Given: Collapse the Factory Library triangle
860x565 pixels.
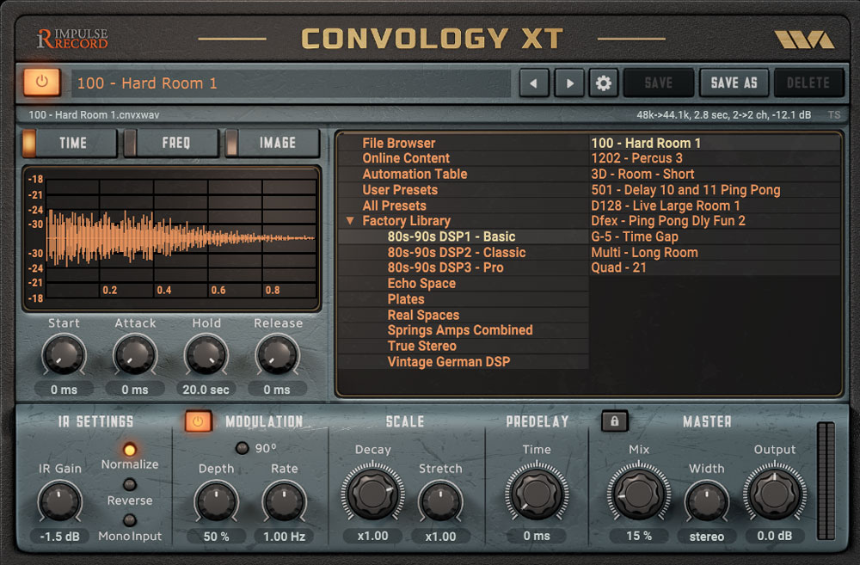Looking at the screenshot, I should [350, 220].
